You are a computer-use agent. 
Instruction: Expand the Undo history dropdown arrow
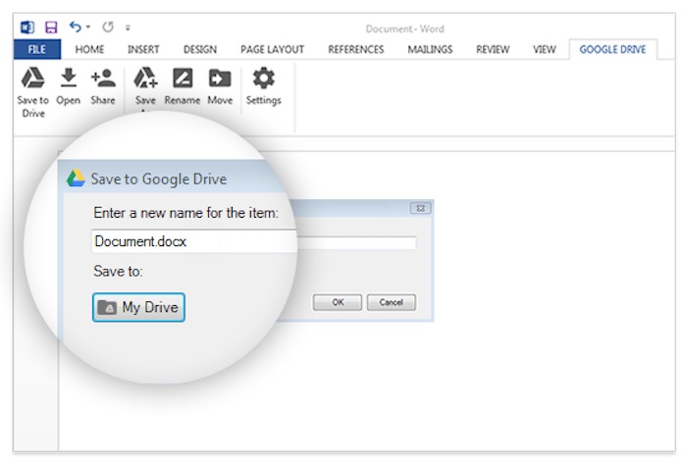tap(88, 27)
